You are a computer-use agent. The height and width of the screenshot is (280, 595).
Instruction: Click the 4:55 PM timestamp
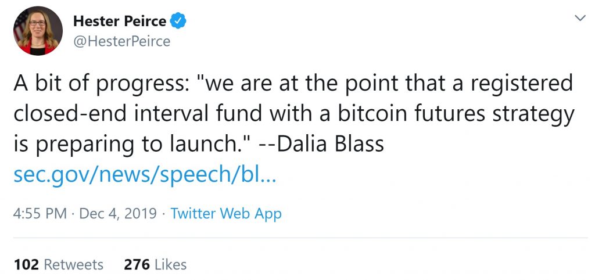tap(40, 213)
